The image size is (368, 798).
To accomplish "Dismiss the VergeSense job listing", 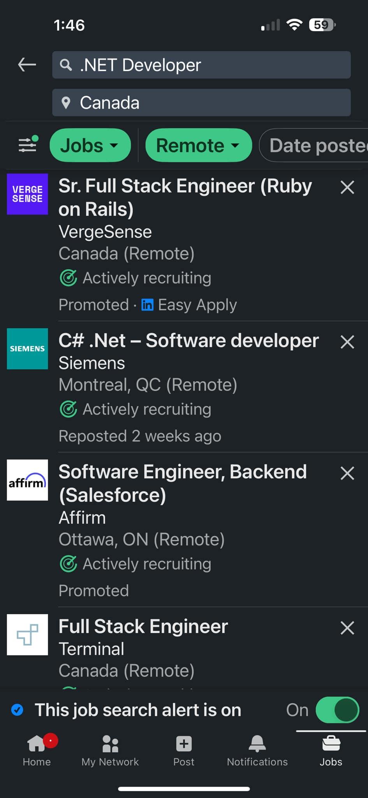I will [x=347, y=187].
